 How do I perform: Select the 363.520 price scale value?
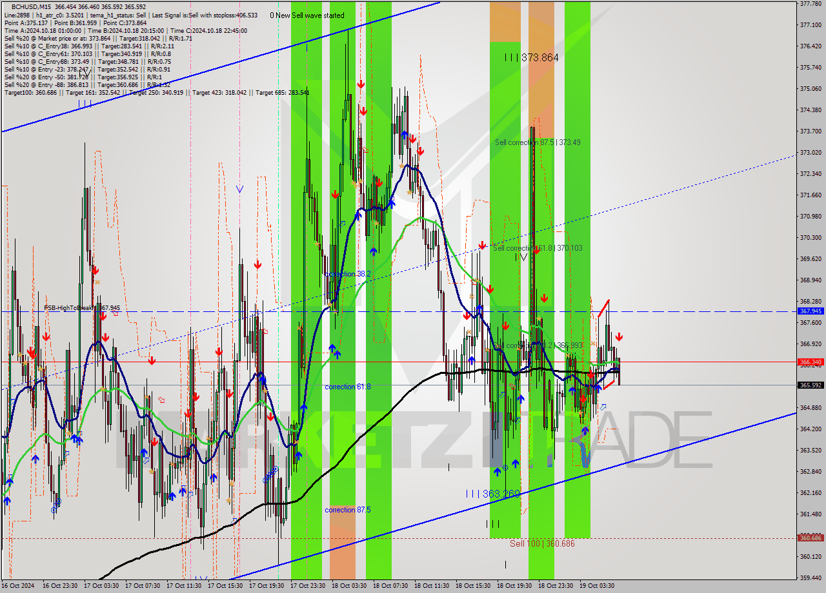coord(811,450)
